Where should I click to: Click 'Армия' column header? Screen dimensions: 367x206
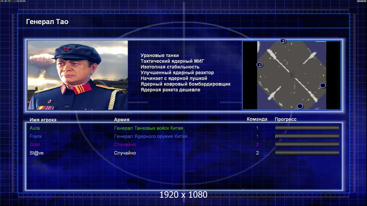coord(122,119)
